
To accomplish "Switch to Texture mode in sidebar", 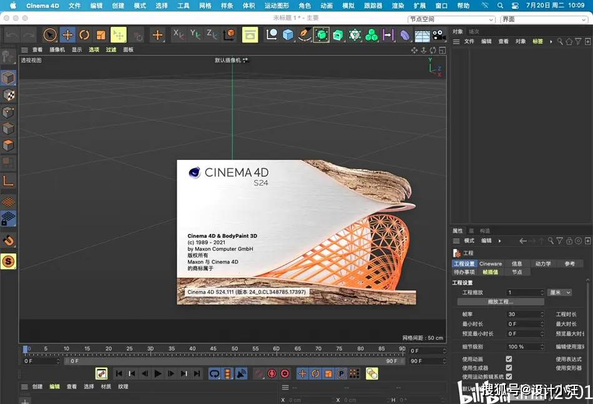I will click(8, 95).
